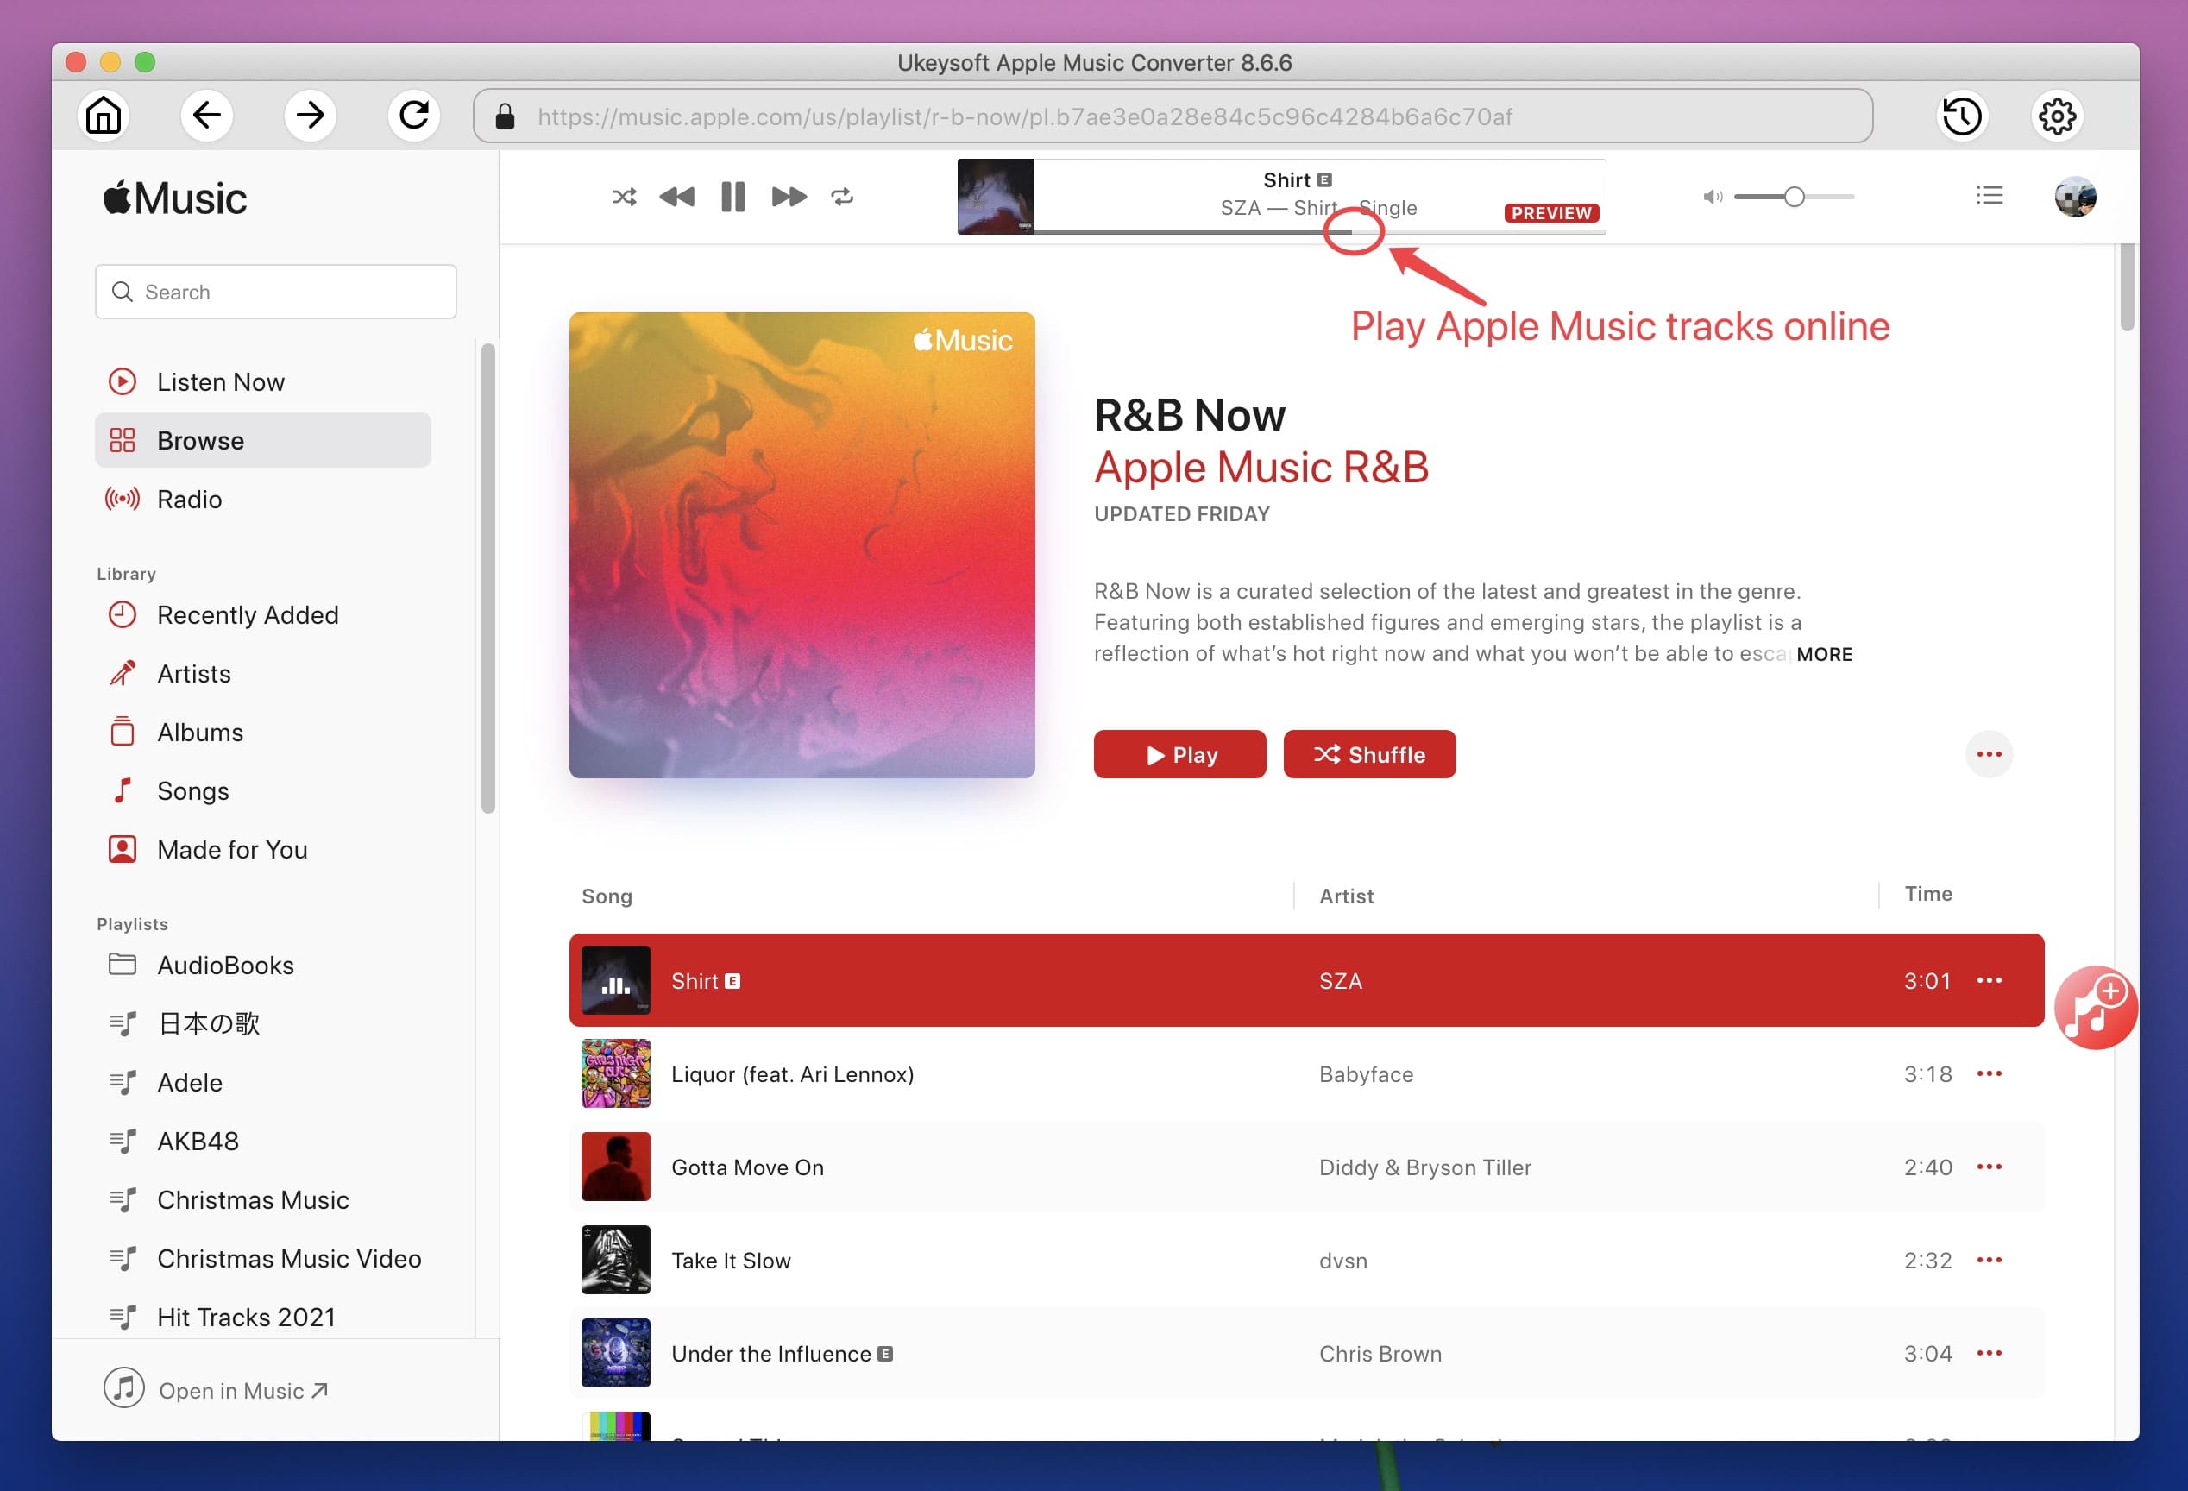This screenshot has width=2188, height=1491.
Task: Click the PREVIEW badge toggle
Action: click(x=1550, y=211)
